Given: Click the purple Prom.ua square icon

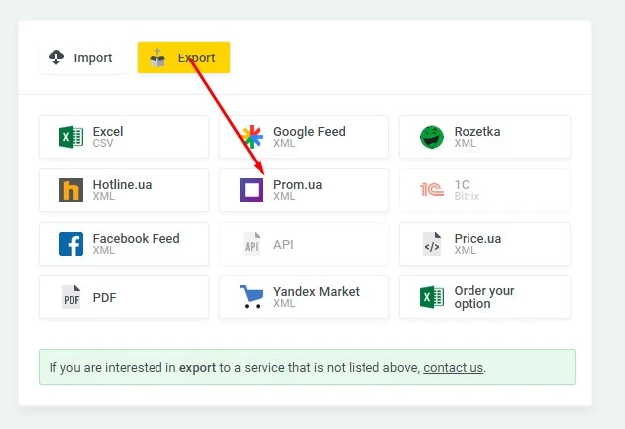Looking at the screenshot, I should tap(252, 190).
